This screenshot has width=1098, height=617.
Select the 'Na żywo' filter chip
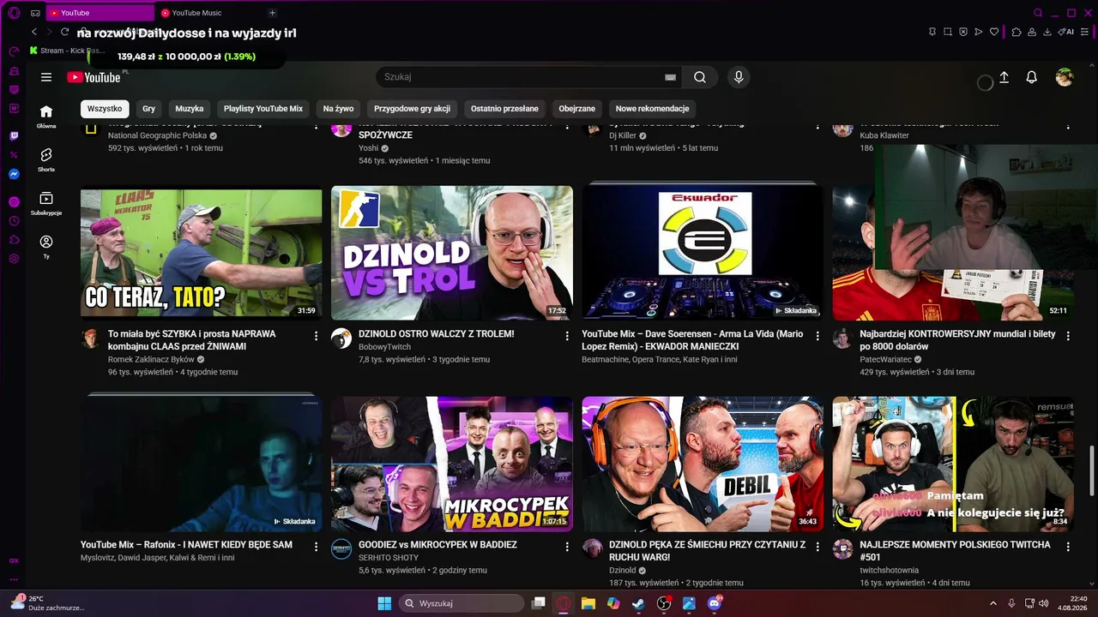coord(339,109)
